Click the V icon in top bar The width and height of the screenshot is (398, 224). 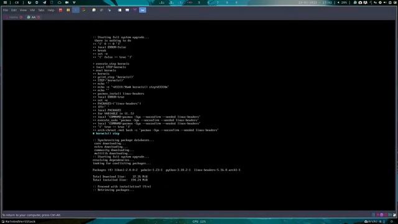coord(74,2)
